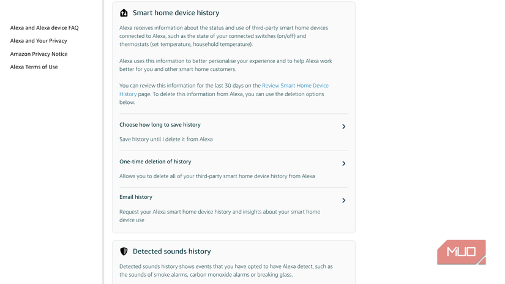Click the MUO logo watermark
505x284 pixels.
(x=461, y=252)
